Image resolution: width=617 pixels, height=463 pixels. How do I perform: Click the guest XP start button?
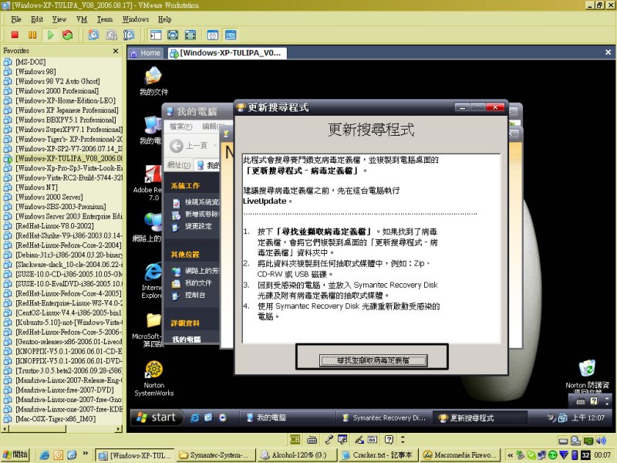tap(157, 417)
